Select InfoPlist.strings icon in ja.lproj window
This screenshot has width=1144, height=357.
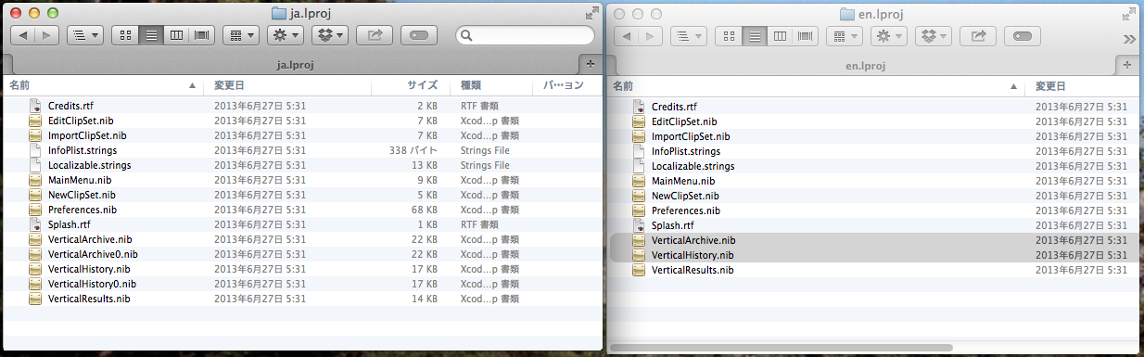(36, 150)
